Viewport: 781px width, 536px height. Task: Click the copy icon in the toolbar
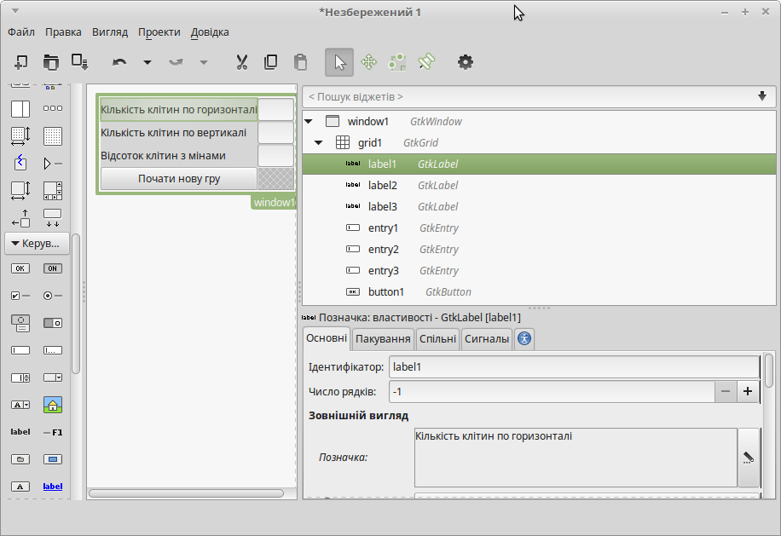tap(270, 61)
